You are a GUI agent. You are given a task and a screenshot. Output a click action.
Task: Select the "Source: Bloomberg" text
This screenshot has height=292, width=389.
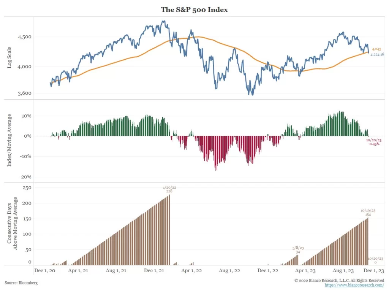point(21,283)
